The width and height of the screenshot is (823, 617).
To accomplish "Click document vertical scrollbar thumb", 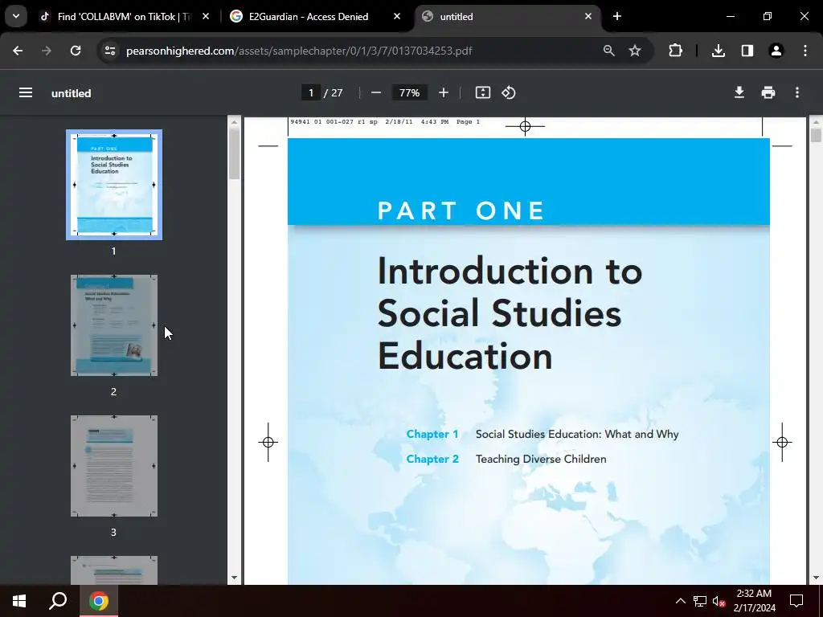I will pos(816,135).
